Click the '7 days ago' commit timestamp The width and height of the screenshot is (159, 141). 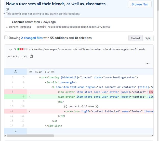(48, 22)
